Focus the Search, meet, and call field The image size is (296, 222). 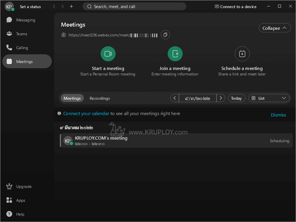click(x=134, y=7)
